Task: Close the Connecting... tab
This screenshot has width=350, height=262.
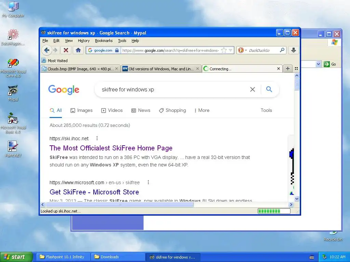Action: [278, 69]
